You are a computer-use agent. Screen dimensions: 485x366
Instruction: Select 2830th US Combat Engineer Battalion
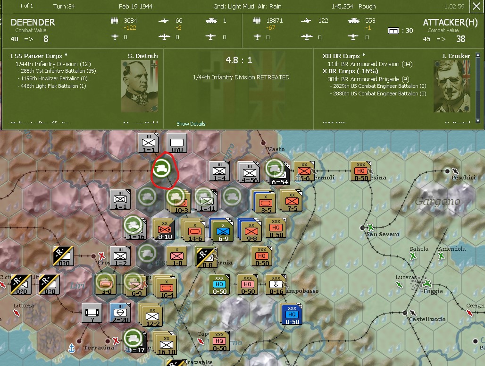(x=379, y=94)
